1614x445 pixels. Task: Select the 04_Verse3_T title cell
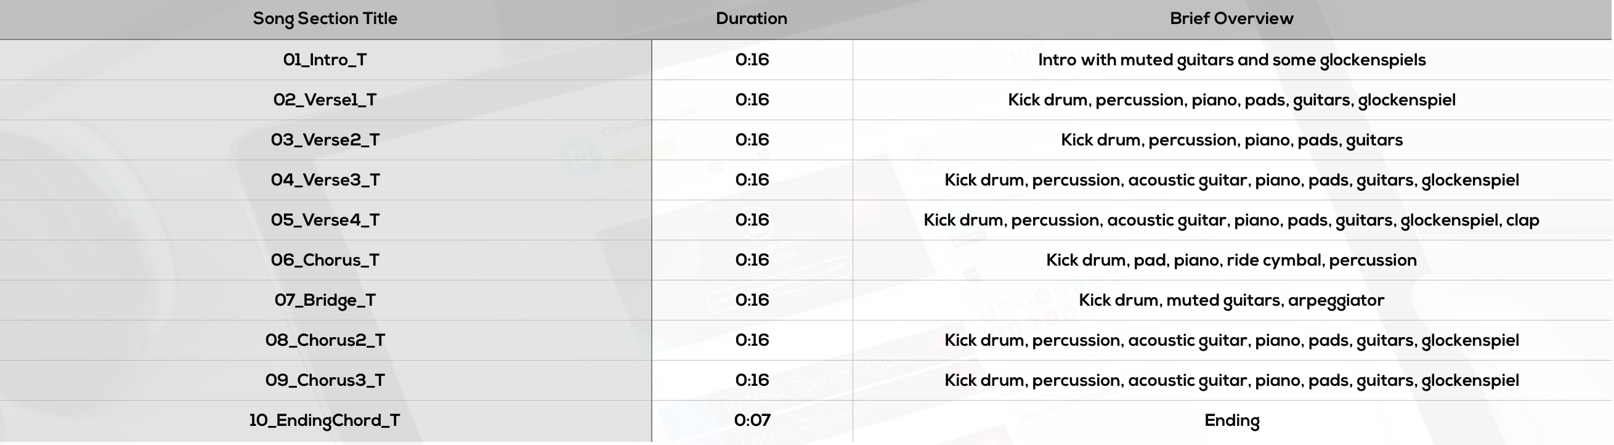[x=325, y=180]
